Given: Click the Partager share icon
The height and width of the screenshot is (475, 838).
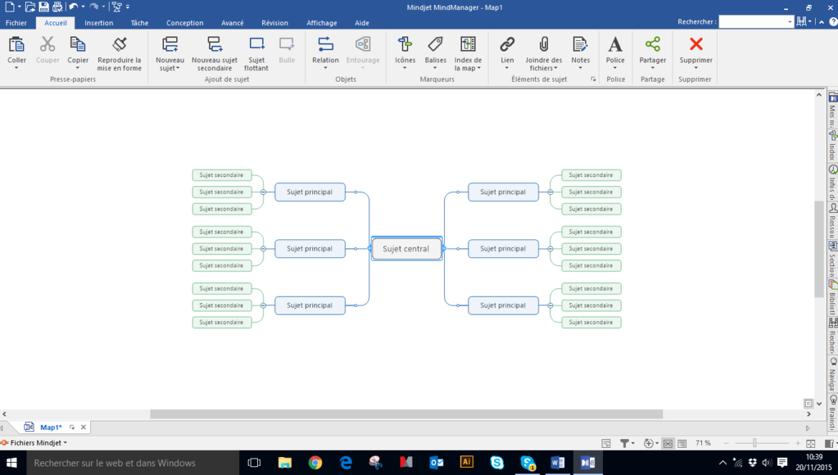Looking at the screenshot, I should tap(652, 45).
